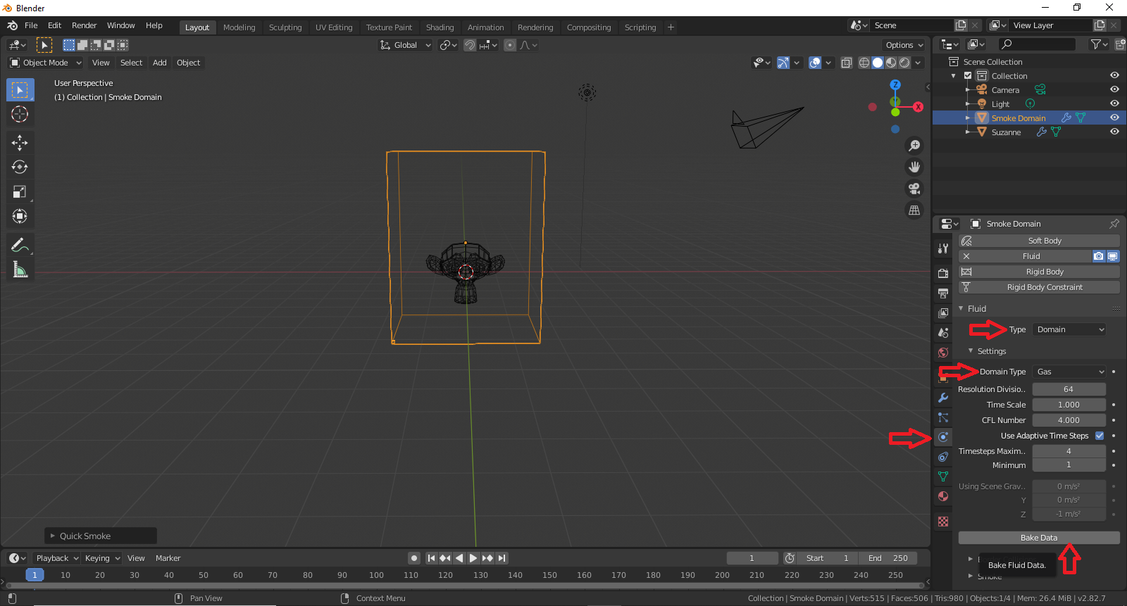Image resolution: width=1127 pixels, height=606 pixels.
Task: Toggle fluid viewport display monitor icon
Action: click(x=1113, y=256)
